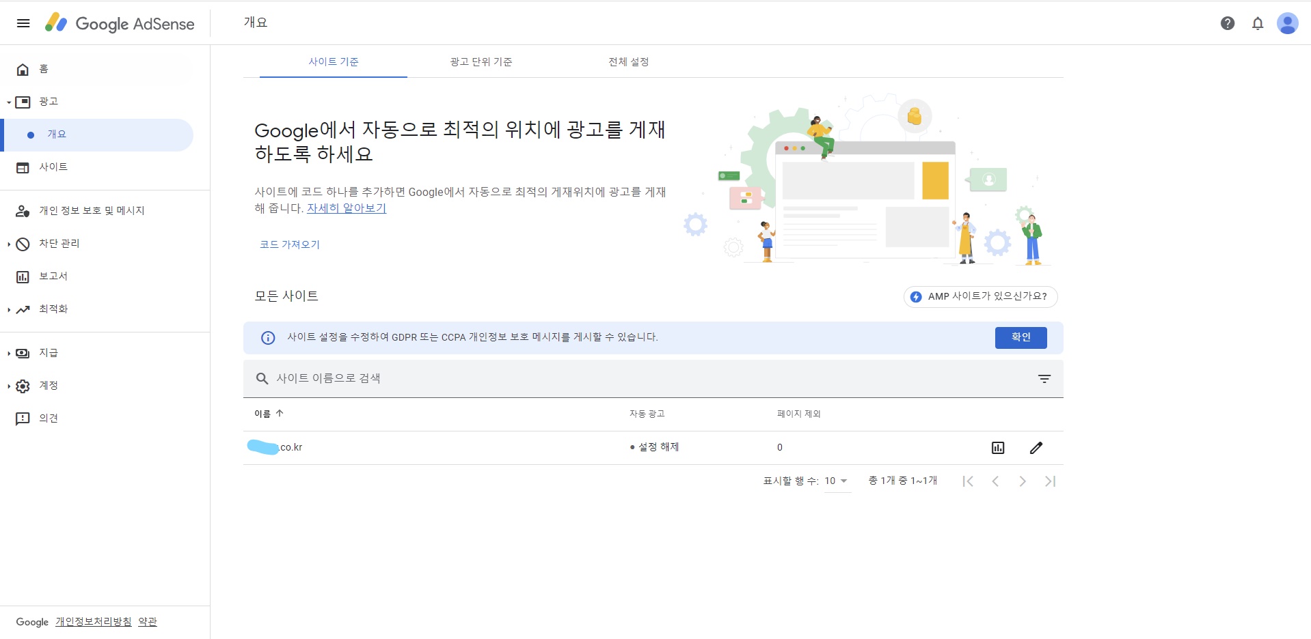Viewport: 1311px width, 639px height.
Task: Click the 설정 해제 auto ads status
Action: (654, 448)
